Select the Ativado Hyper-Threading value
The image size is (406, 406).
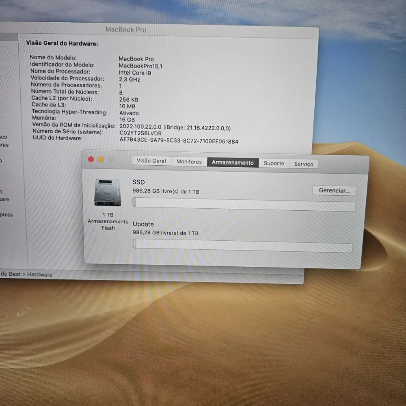[x=129, y=113]
